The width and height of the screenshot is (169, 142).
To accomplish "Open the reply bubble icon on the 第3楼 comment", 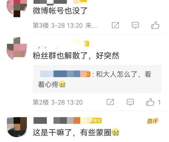I will pyautogui.click(x=135, y=25).
